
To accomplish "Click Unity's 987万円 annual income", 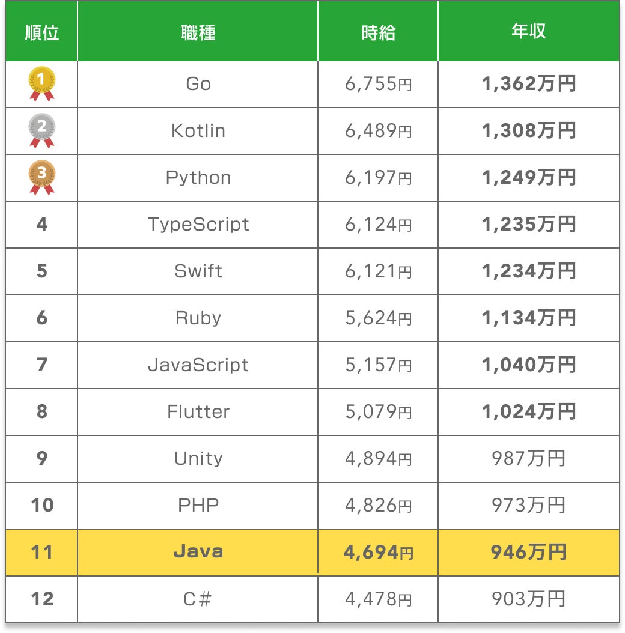I will point(528,459).
